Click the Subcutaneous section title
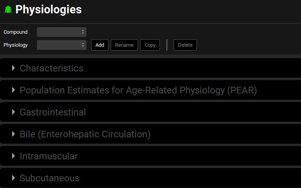 (x=50, y=178)
